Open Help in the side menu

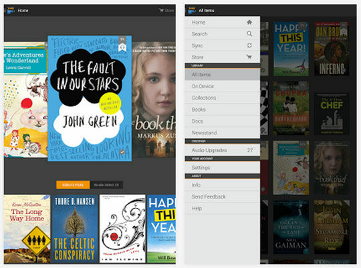coord(223,209)
